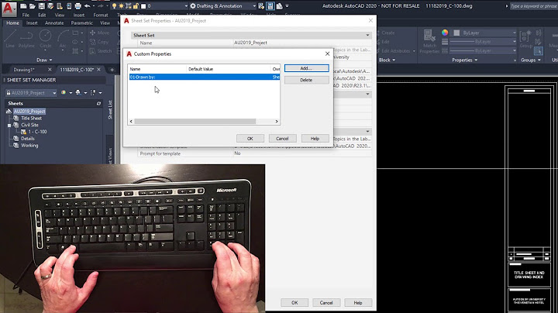Click the plus icon for new drawing tab
This screenshot has height=313, width=558.
(x=112, y=70)
